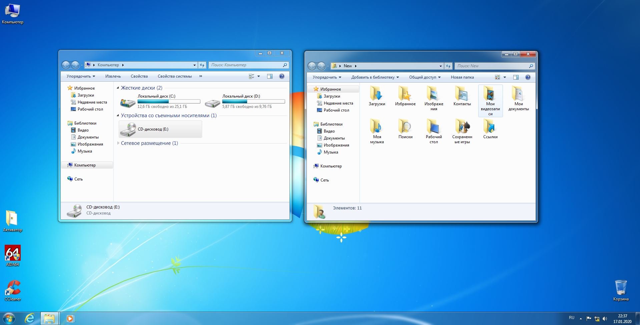
Task: Click the Explorer taskbar button
Action: pos(50,318)
